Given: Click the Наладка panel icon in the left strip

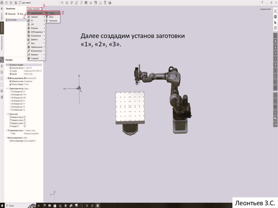Looking at the screenshot, I should point(2,60).
